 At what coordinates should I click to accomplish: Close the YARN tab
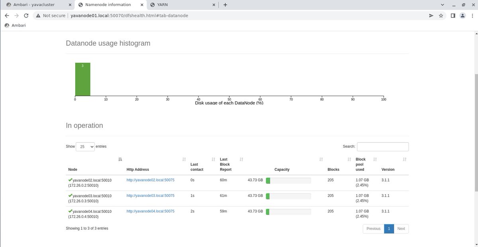pyautogui.click(x=214, y=5)
